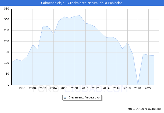This screenshot has height=113, width=164.
Task: Click the 2002 data point on the line
Action: pos(43,26)
